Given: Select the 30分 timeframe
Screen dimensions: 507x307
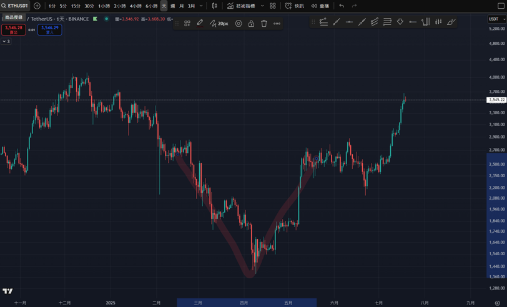Looking at the screenshot, I should (89, 6).
